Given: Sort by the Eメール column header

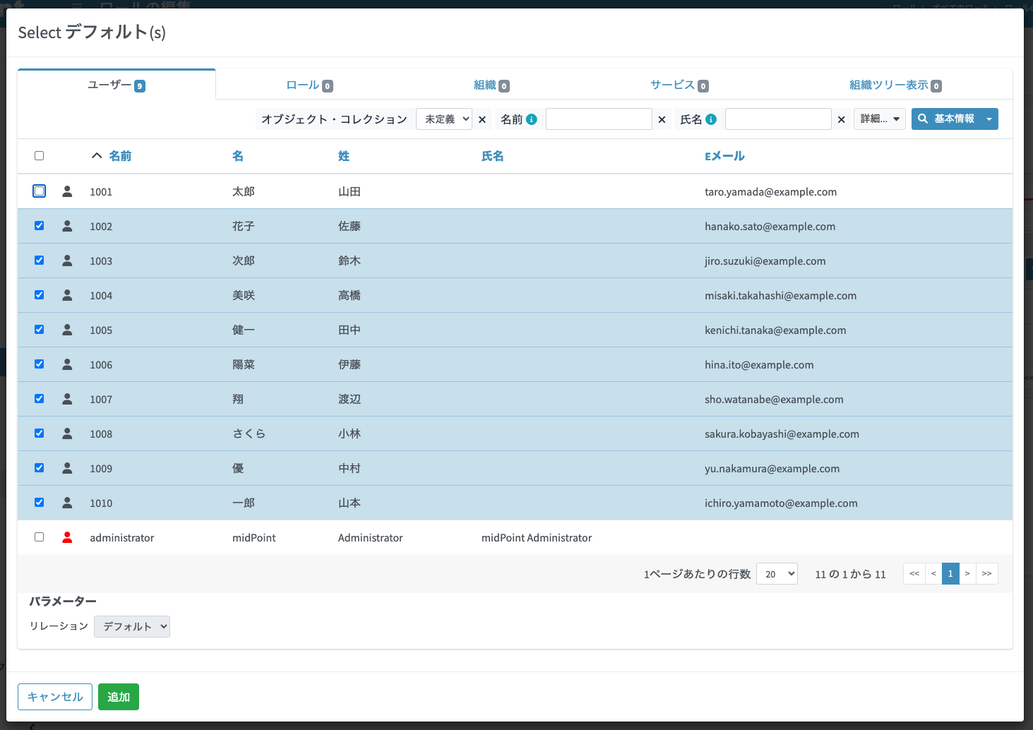Looking at the screenshot, I should [x=724, y=156].
